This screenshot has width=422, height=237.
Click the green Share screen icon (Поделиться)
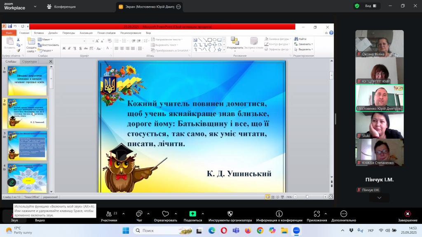pos(192,214)
